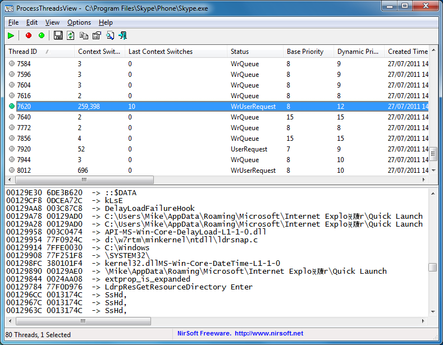Click the '80 Threads, 1 Selected' status text
This screenshot has height=345, width=443.
[38, 335]
